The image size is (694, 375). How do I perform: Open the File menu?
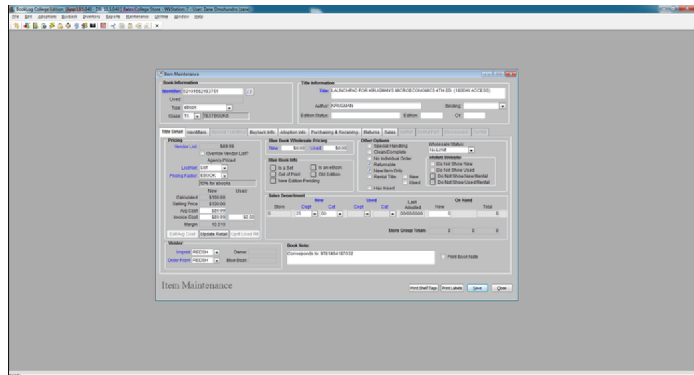[15, 17]
